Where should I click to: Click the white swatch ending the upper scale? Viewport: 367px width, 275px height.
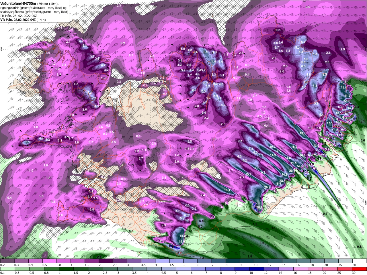359,261
